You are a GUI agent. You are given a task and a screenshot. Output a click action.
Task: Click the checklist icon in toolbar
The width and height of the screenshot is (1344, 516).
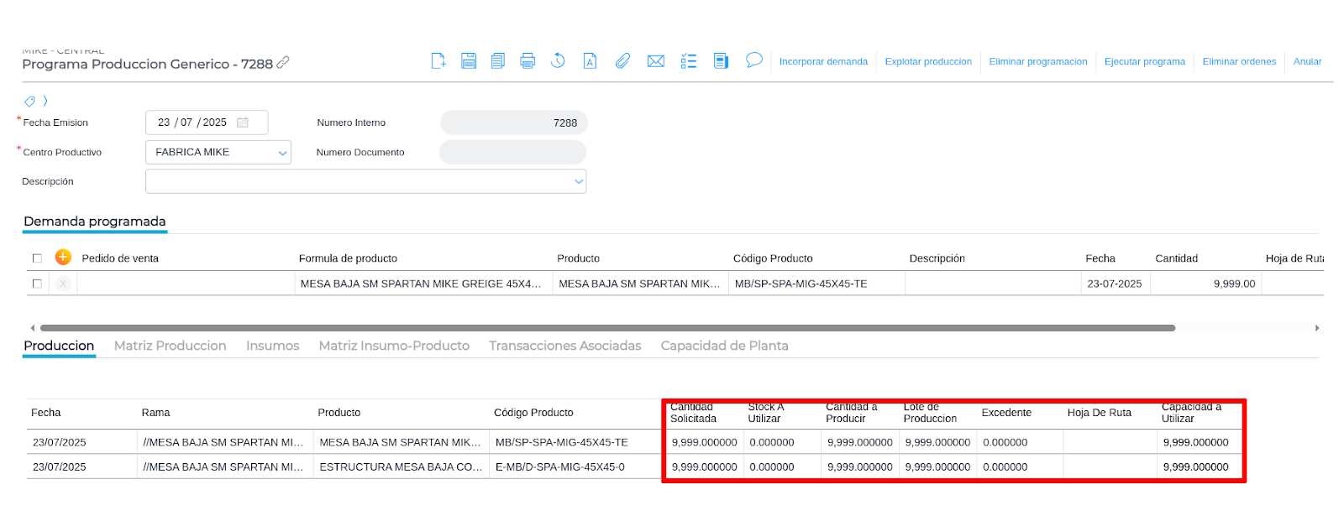(x=689, y=61)
